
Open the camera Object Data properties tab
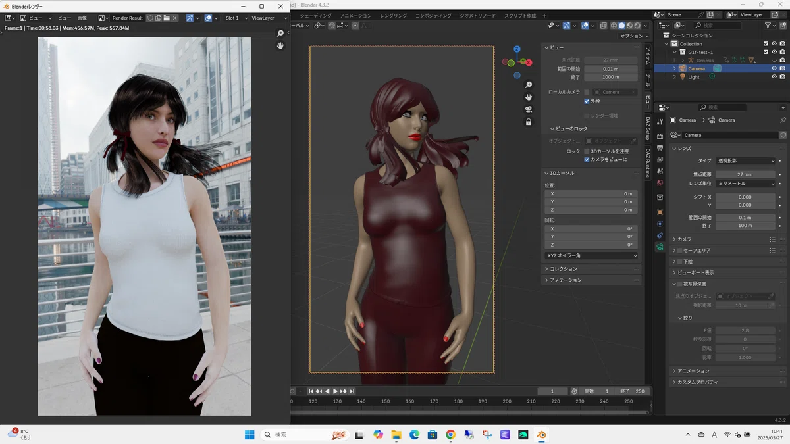click(x=660, y=247)
